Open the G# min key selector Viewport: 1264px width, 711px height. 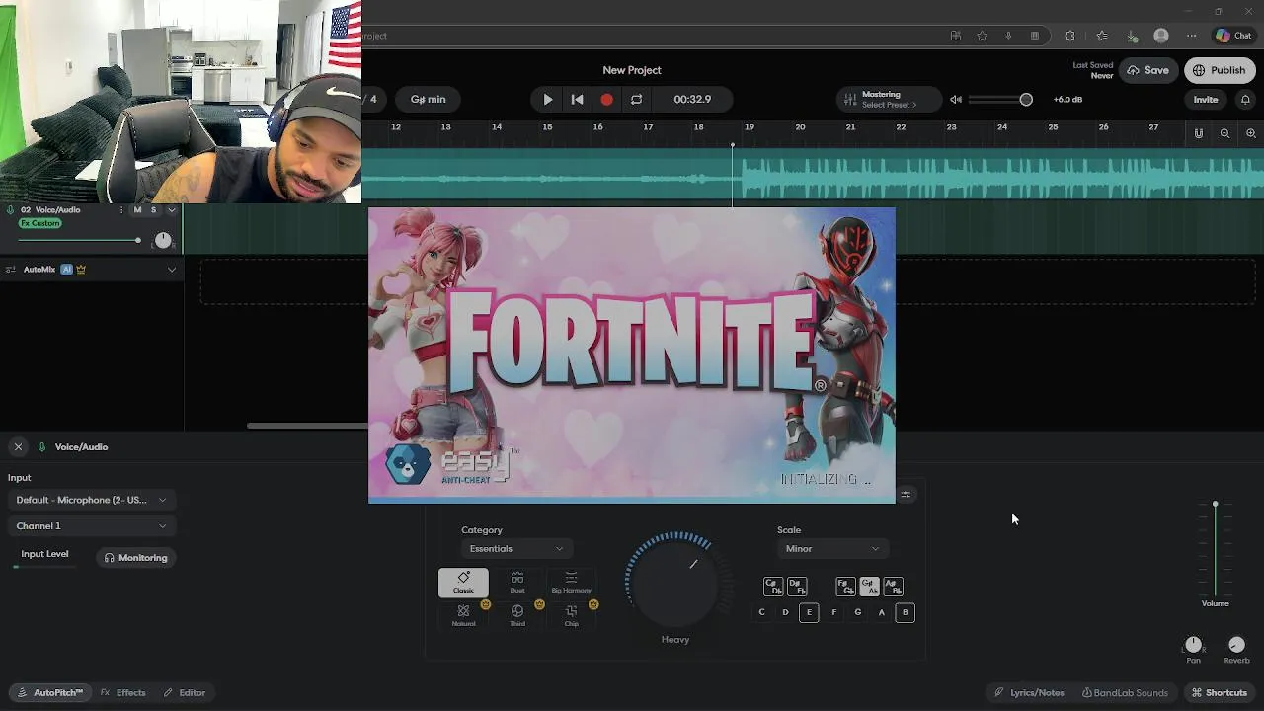tap(429, 99)
